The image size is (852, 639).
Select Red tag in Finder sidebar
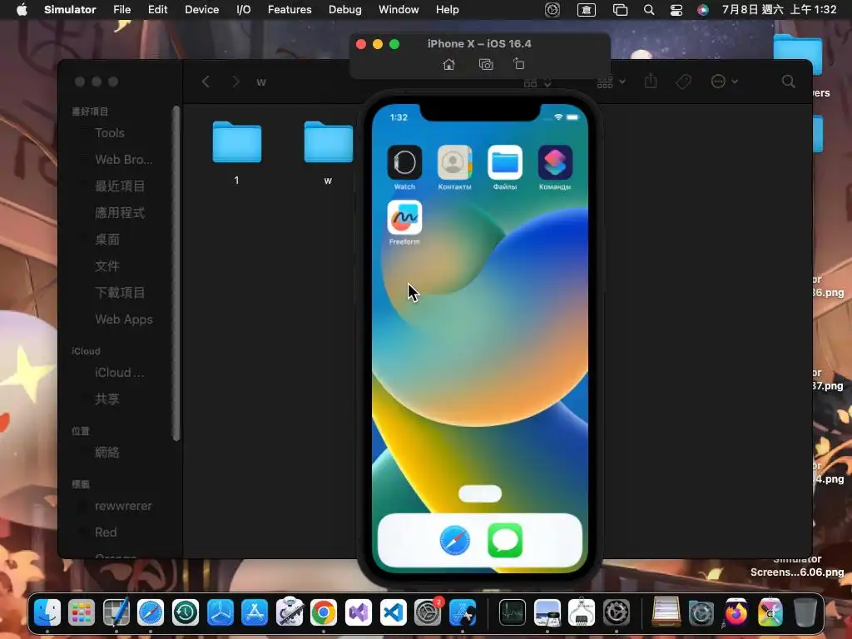pyautogui.click(x=106, y=532)
